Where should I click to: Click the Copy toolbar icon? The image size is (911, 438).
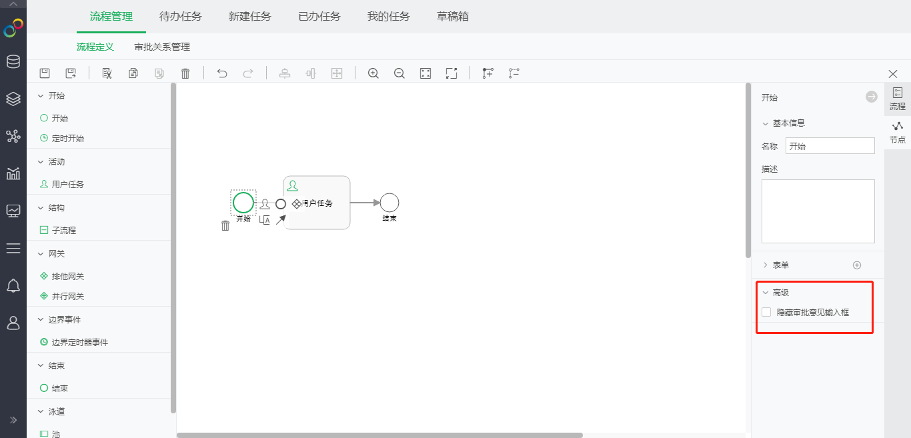pyautogui.click(x=133, y=73)
